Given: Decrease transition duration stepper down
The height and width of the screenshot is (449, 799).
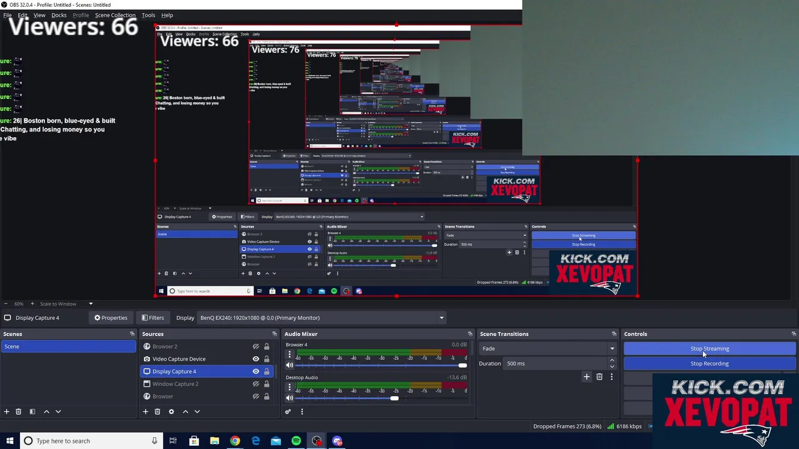Looking at the screenshot, I should click(x=612, y=366).
